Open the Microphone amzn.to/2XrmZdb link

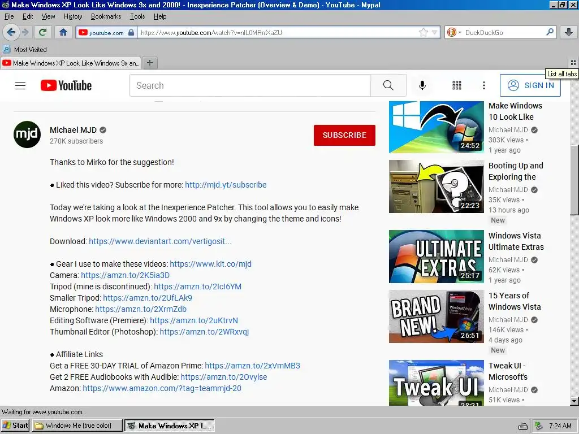tap(141, 309)
